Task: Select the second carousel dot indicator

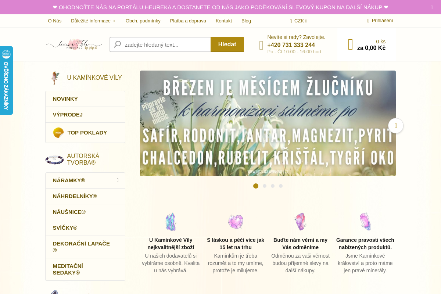Action: tap(264, 186)
